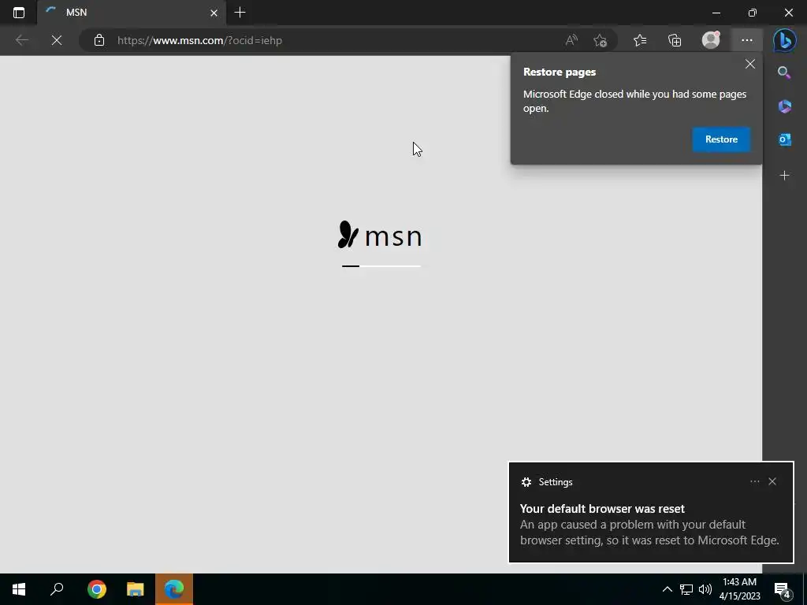Show hidden system tray icons
The height and width of the screenshot is (605, 807).
(667, 589)
